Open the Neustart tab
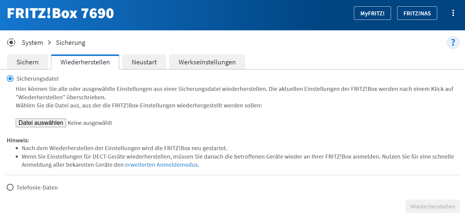The width and height of the screenshot is (465, 216). click(144, 62)
